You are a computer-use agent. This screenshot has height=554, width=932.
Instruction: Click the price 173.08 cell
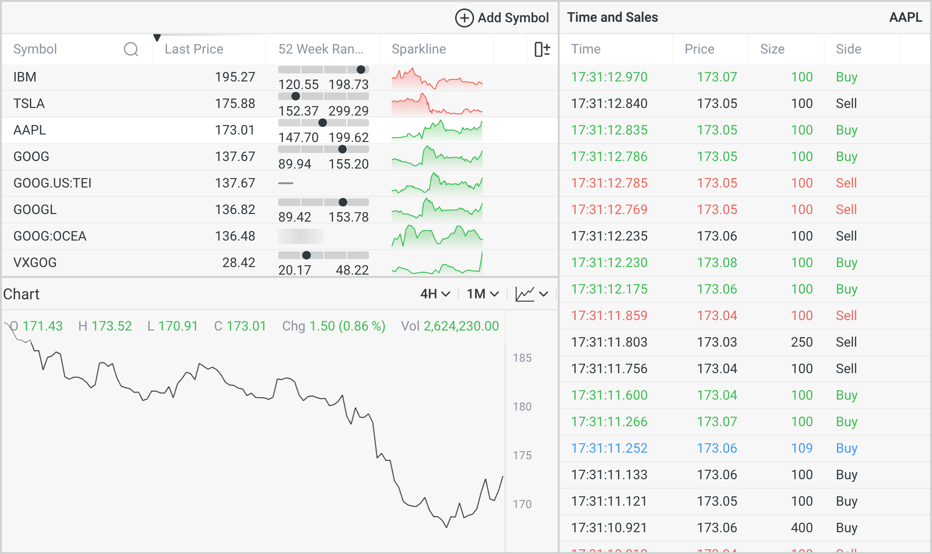point(717,263)
